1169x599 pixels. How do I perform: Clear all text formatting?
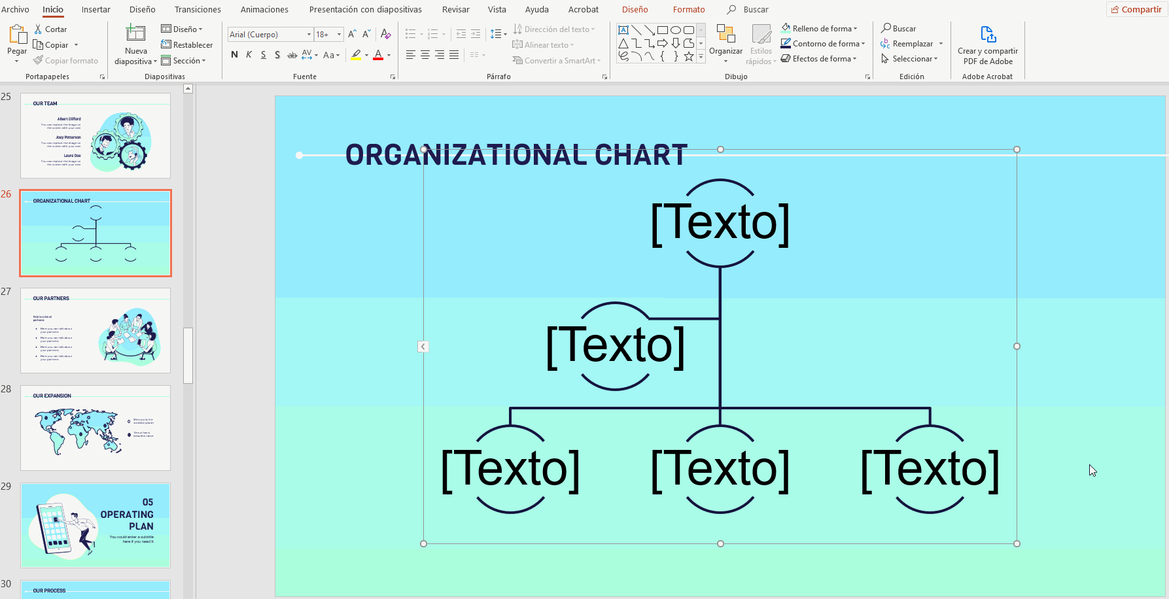pos(386,34)
